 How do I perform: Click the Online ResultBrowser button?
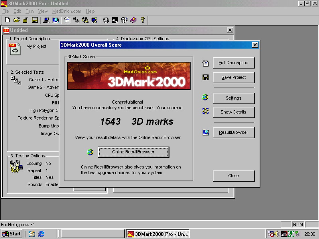pos(133,152)
